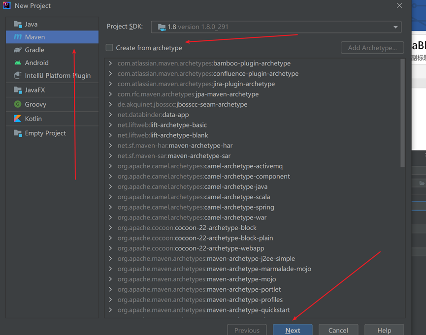Select maven-archetype-mojo row
Image resolution: width=426 pixels, height=335 pixels.
[253, 279]
